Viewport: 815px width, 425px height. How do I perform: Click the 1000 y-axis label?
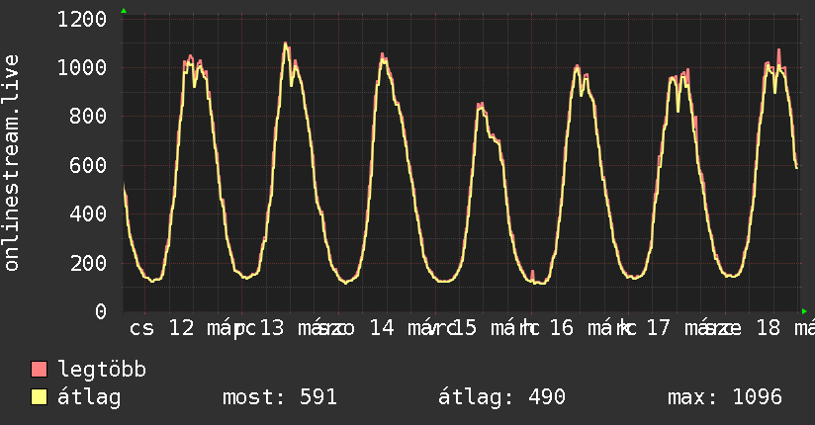click(81, 68)
